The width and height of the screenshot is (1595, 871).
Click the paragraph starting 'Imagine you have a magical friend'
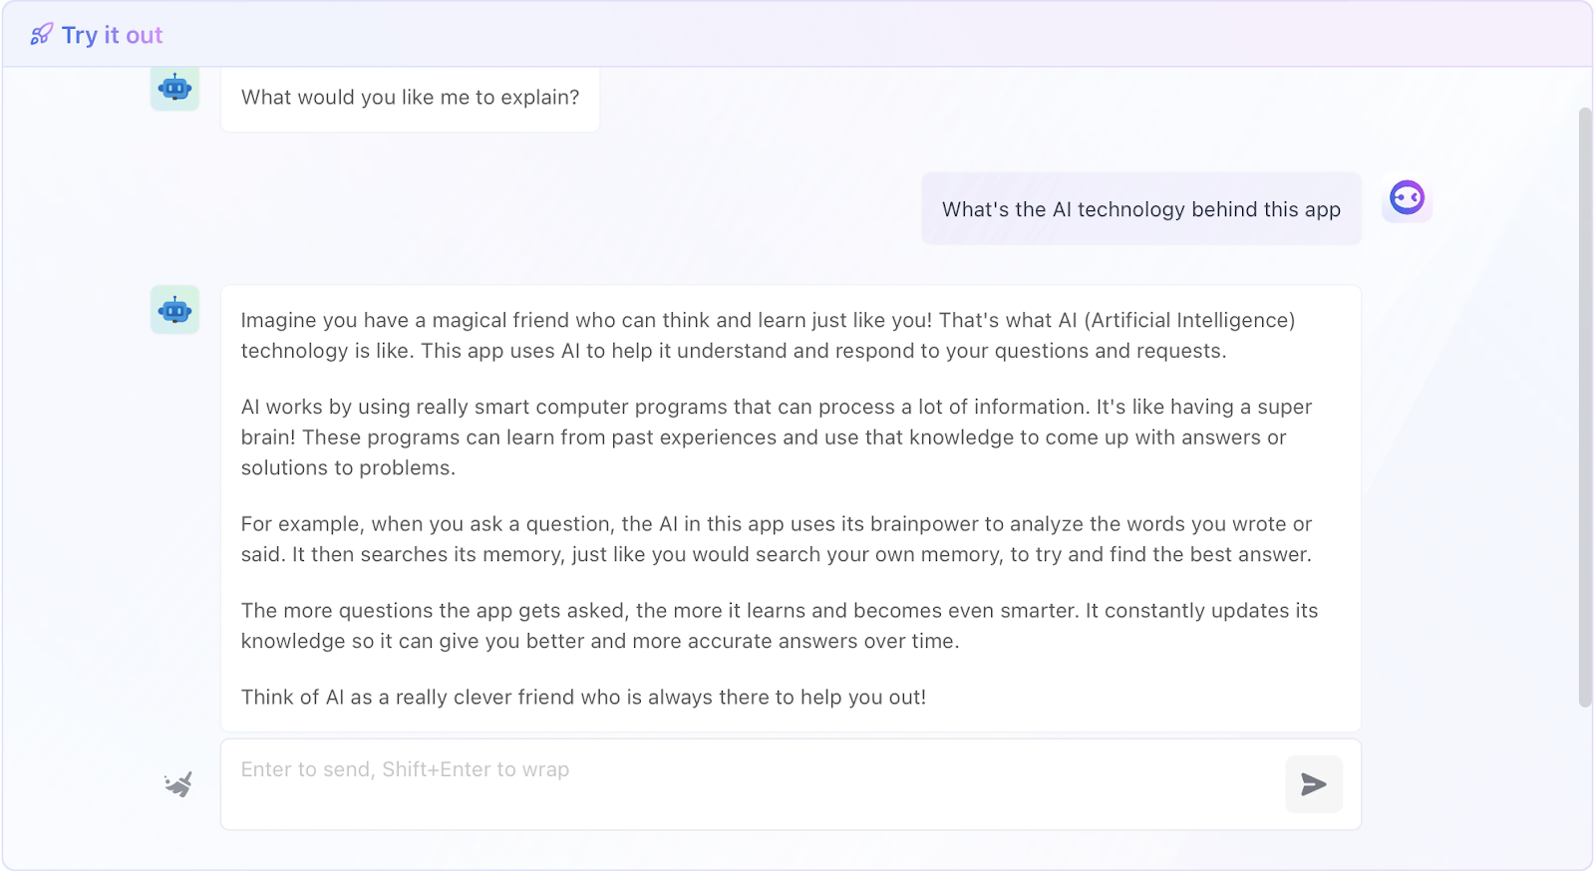tap(768, 335)
